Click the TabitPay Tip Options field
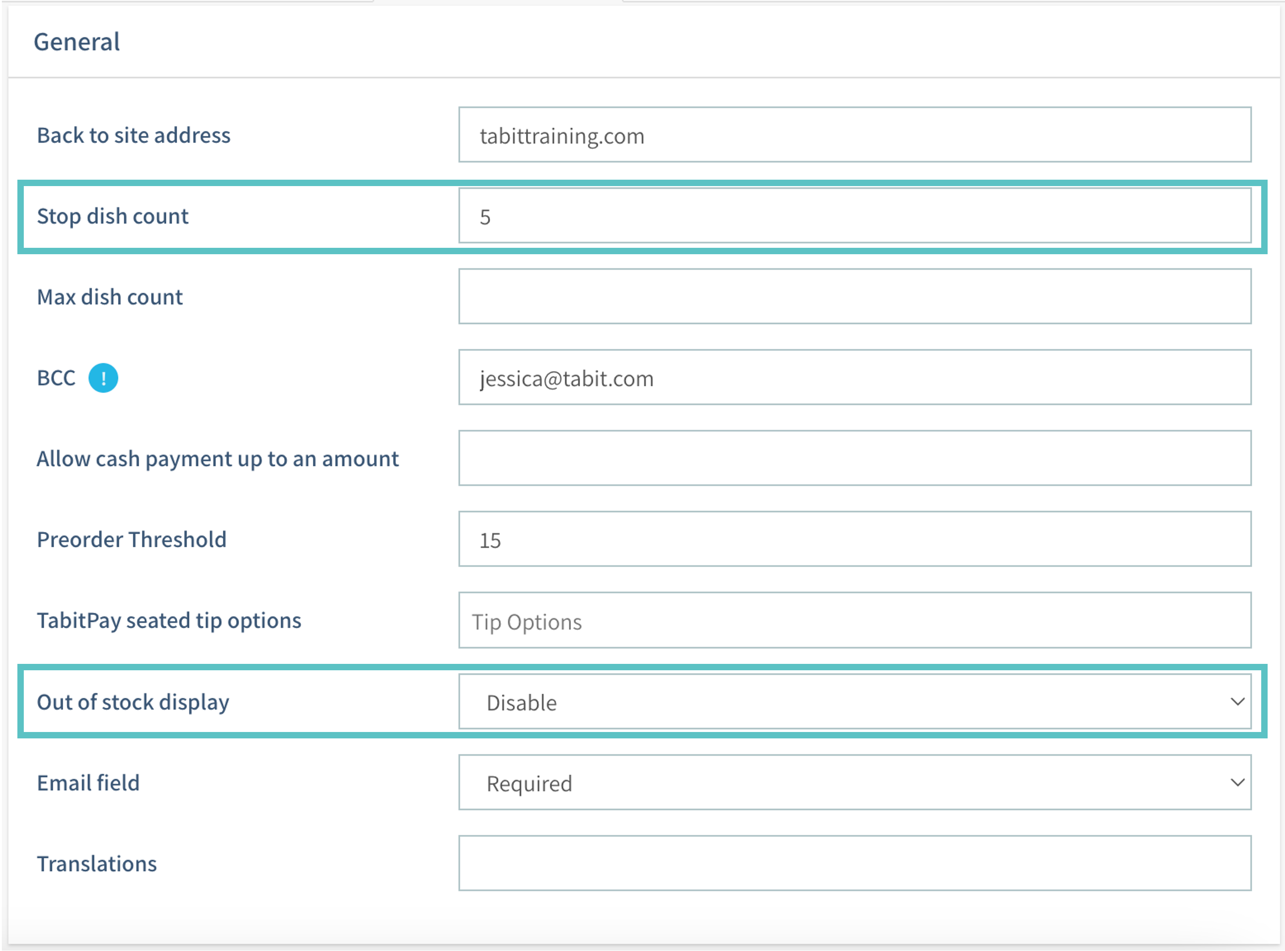The height and width of the screenshot is (951, 1285). [855, 621]
